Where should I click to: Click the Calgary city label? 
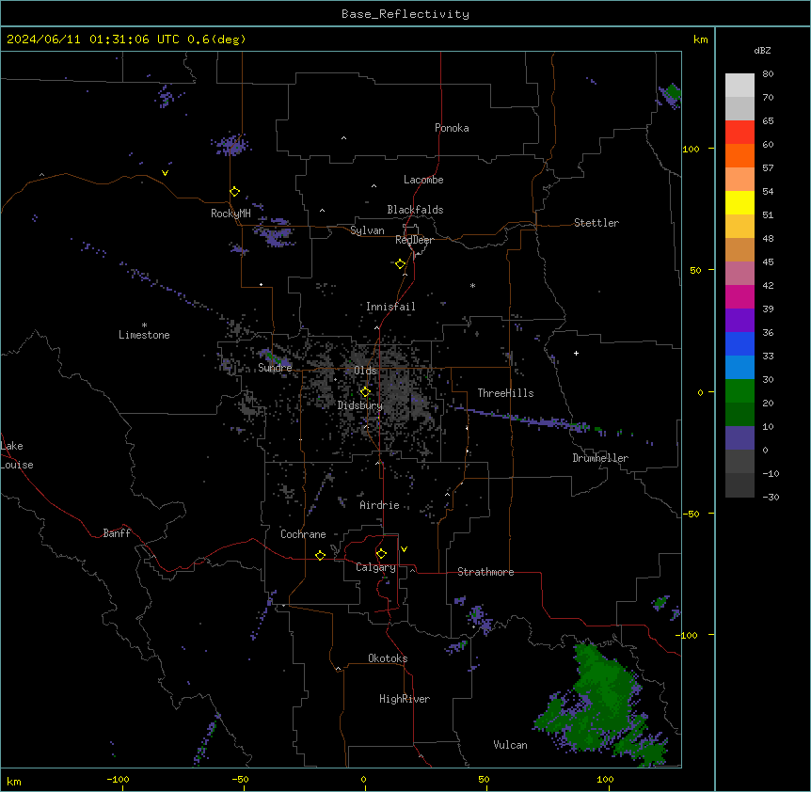(x=375, y=567)
